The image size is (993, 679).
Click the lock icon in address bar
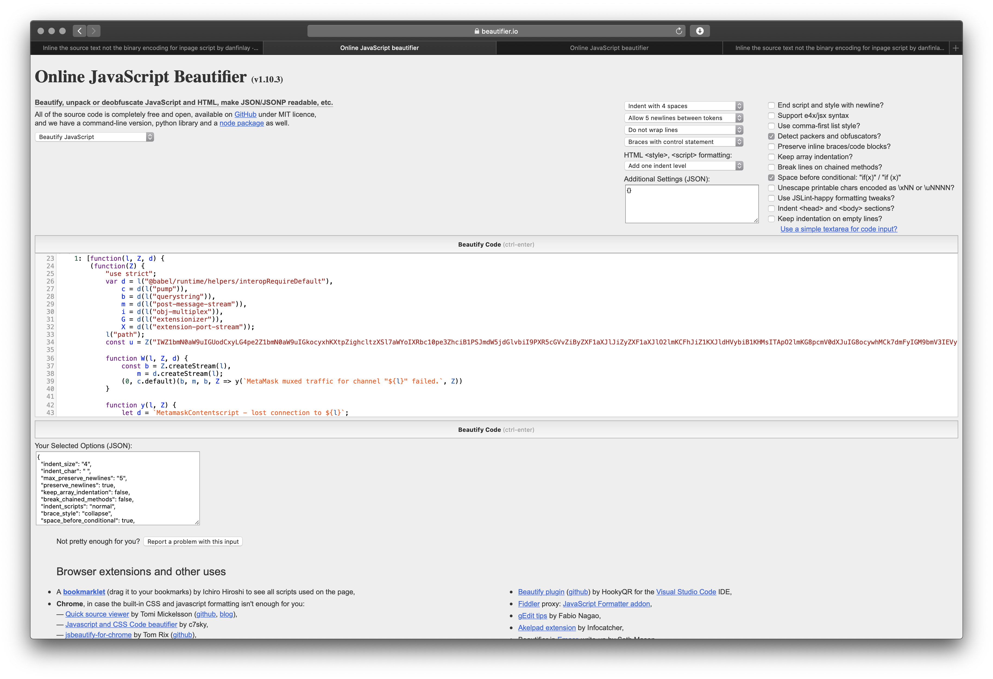click(x=476, y=31)
